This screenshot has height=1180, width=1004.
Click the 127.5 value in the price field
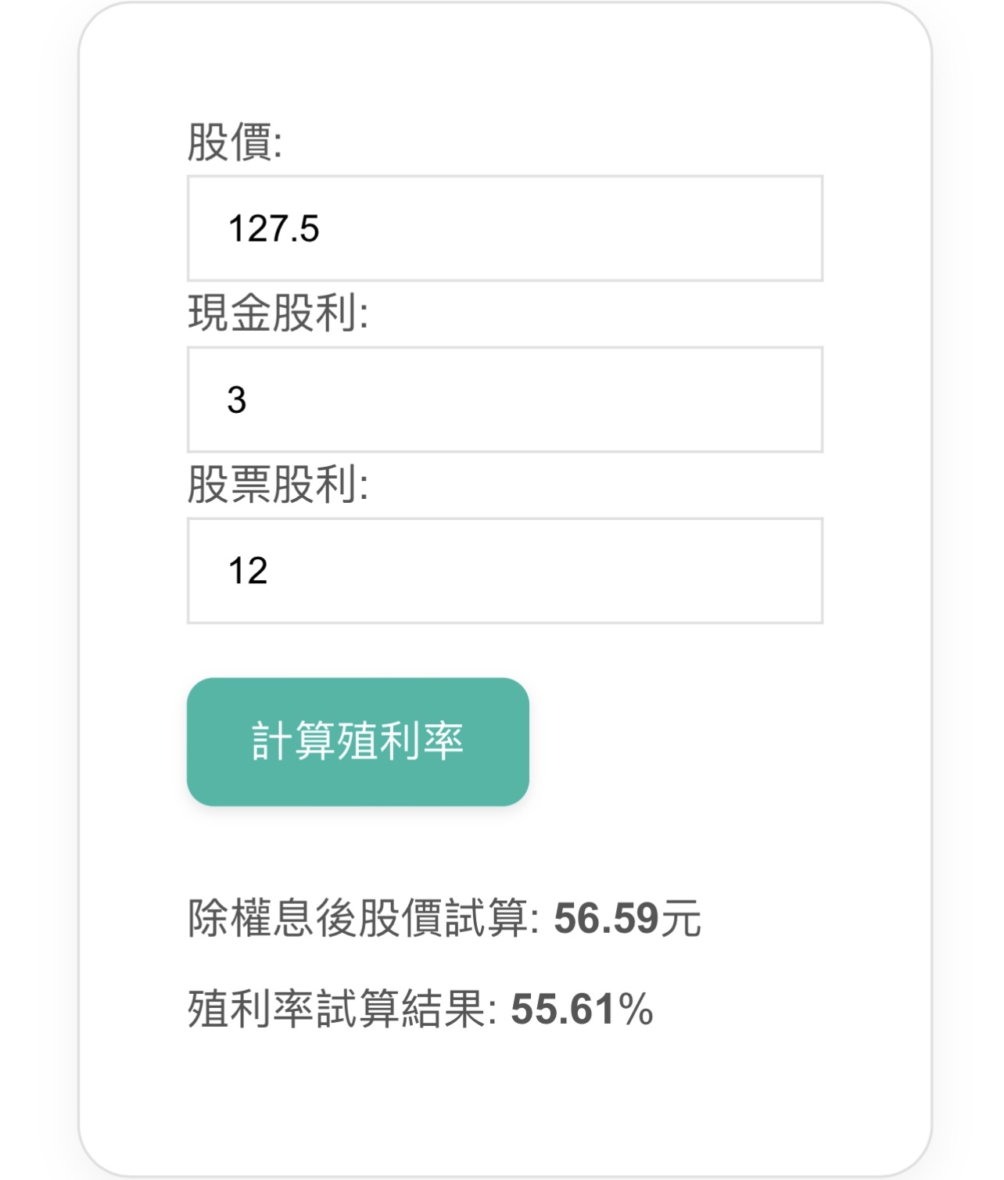[x=274, y=229]
